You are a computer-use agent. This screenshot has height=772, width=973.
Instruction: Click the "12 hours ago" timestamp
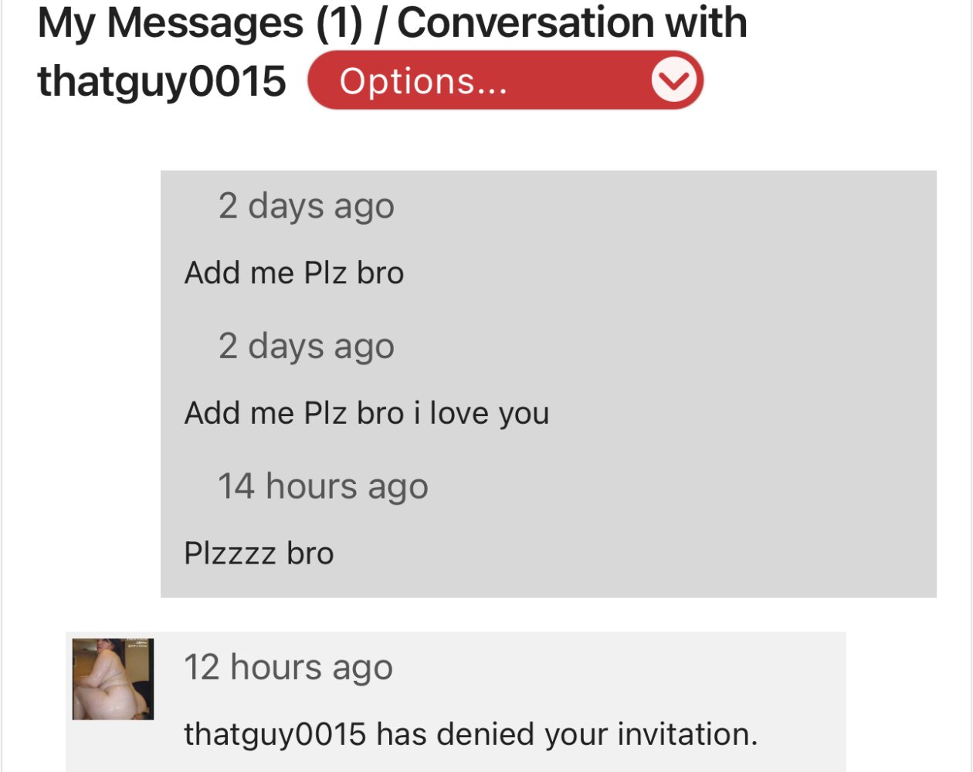point(288,668)
